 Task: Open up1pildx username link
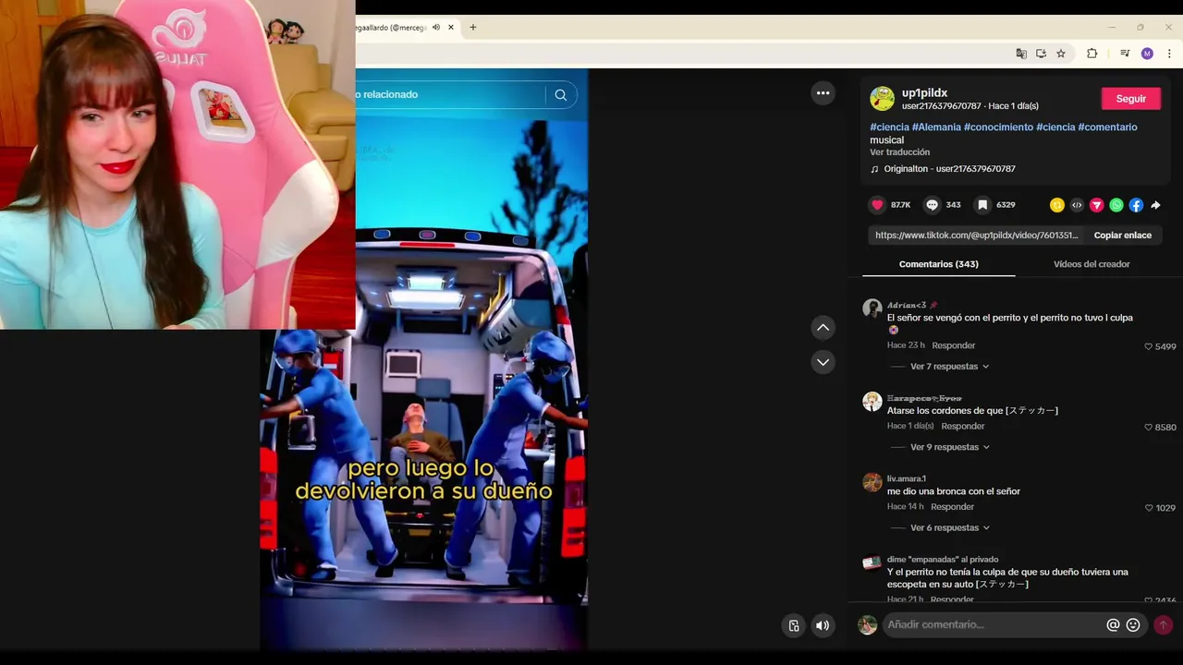coord(924,92)
